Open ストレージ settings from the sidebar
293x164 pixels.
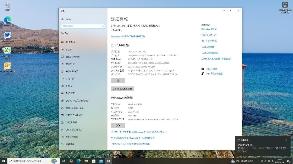coord(70,79)
